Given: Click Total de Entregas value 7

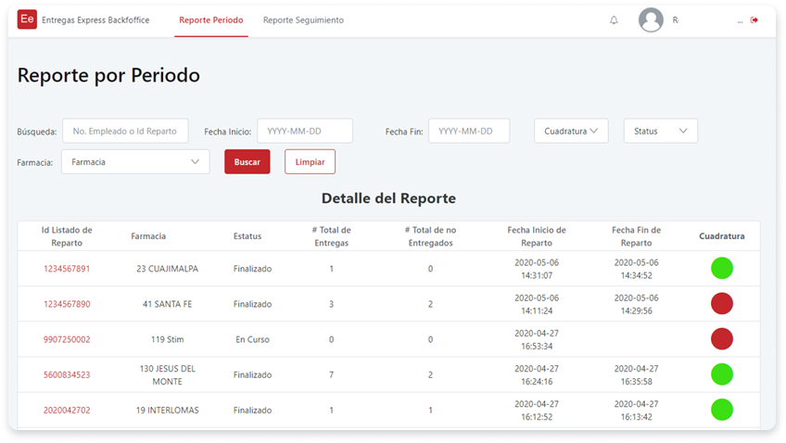Looking at the screenshot, I should 331,374.
